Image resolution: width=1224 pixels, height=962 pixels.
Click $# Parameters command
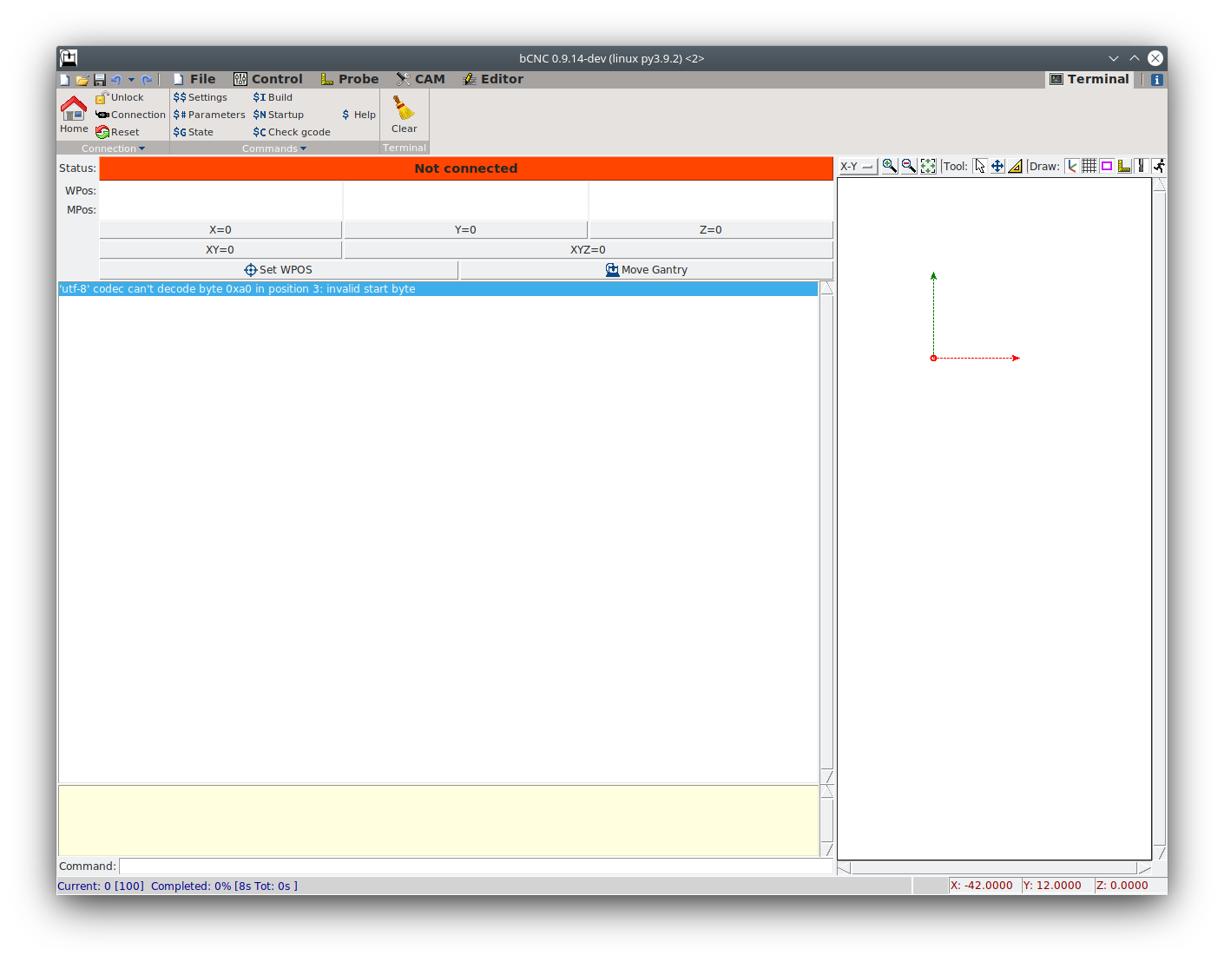(x=209, y=115)
